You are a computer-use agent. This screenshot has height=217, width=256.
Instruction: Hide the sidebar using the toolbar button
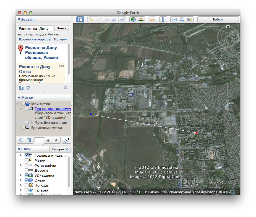click(x=80, y=19)
